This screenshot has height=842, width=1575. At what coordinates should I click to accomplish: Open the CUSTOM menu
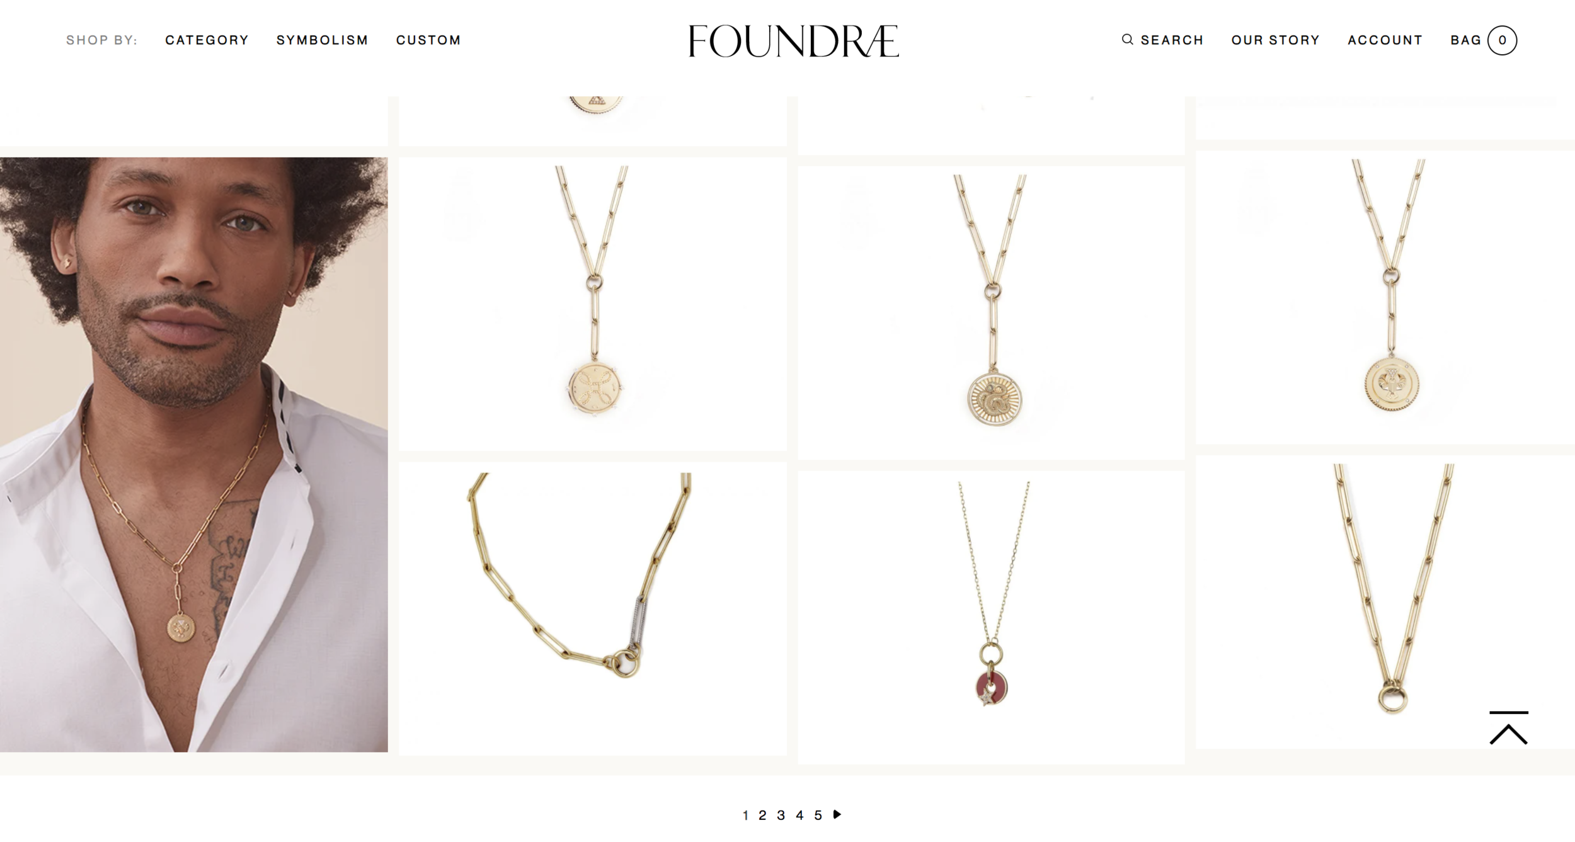click(x=428, y=40)
